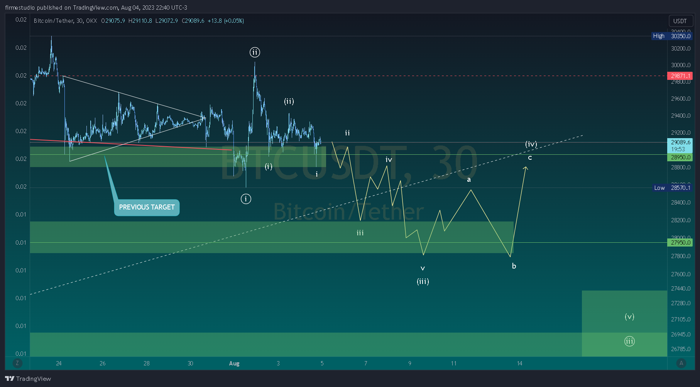Open the USDT currency selector
Screen dimensions: 700x387
pyautogui.click(x=680, y=21)
